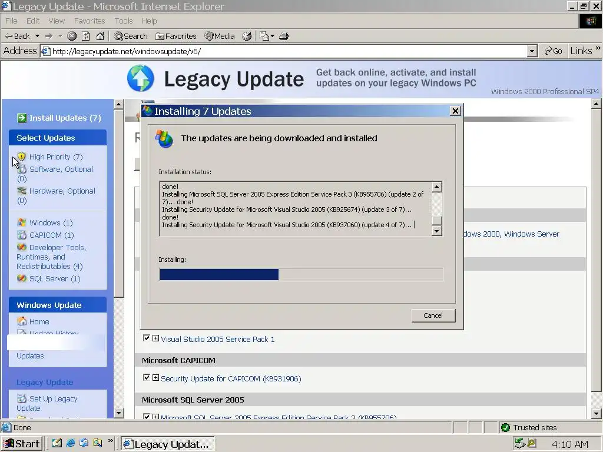Viewport: 603px width, 452px height.
Task: Click the sidebar Home house icon
Action: (x=22, y=321)
